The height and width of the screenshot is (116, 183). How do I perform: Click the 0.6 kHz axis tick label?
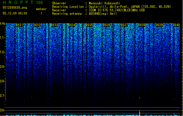[2, 110]
